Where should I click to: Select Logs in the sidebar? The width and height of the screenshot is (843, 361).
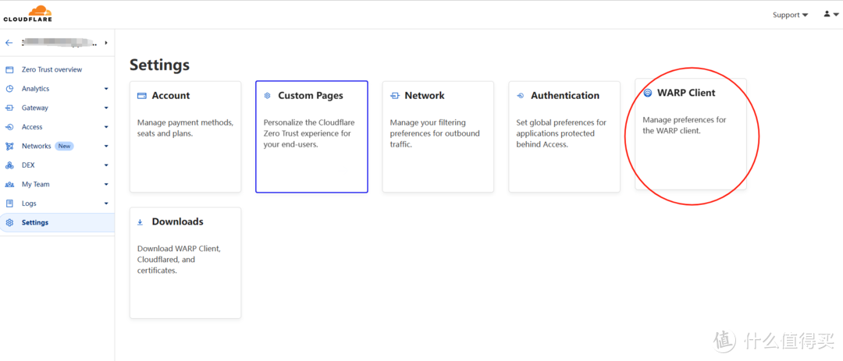(29, 204)
